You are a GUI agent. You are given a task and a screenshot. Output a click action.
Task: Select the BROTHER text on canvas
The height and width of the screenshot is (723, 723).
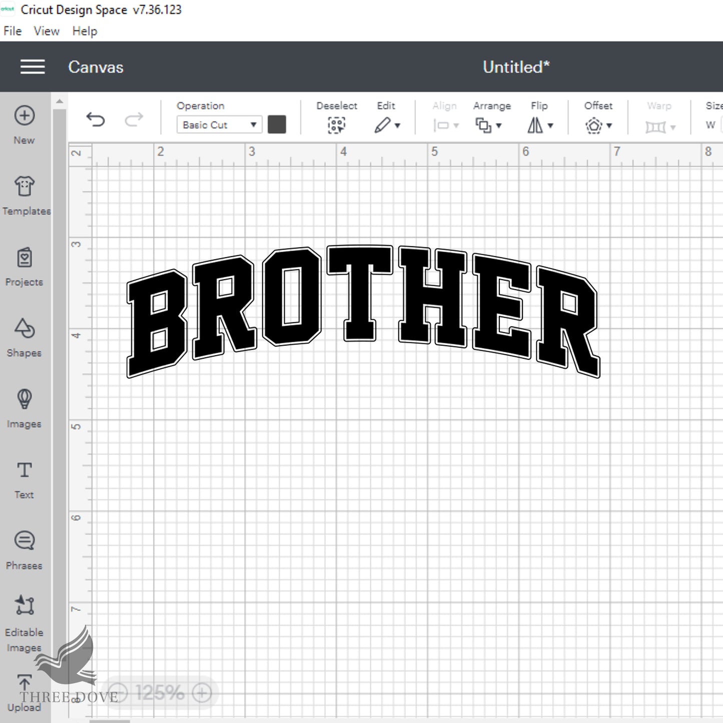[x=363, y=310]
